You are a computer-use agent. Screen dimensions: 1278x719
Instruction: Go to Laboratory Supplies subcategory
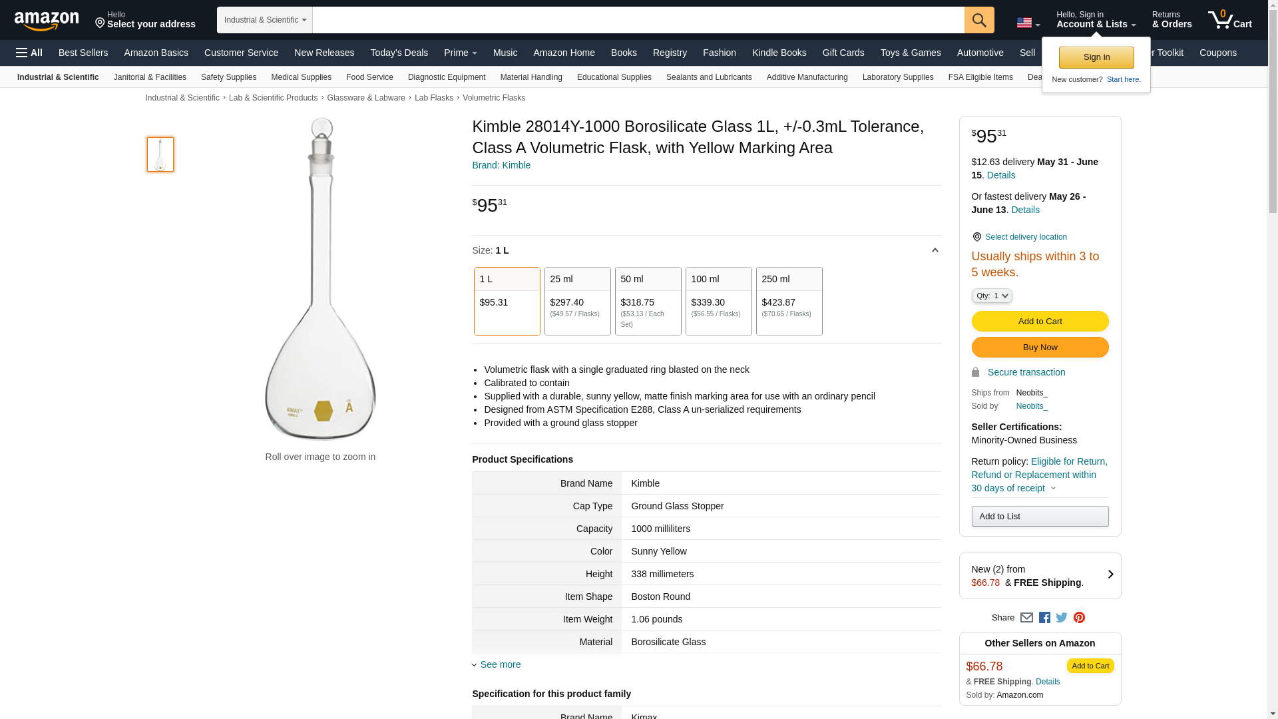897,77
